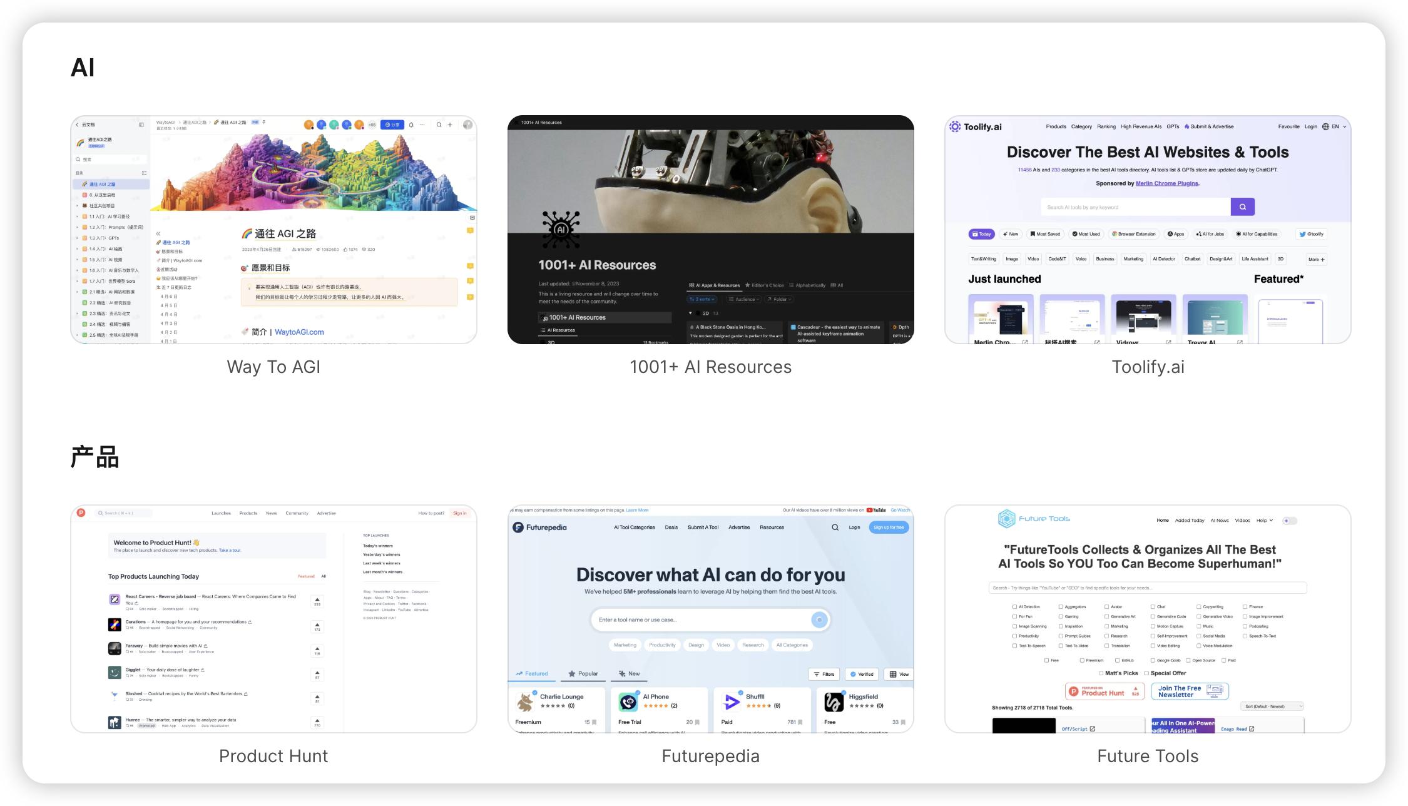Open View layout button in Futurepedia
This screenshot has width=1408, height=806.
click(899, 675)
